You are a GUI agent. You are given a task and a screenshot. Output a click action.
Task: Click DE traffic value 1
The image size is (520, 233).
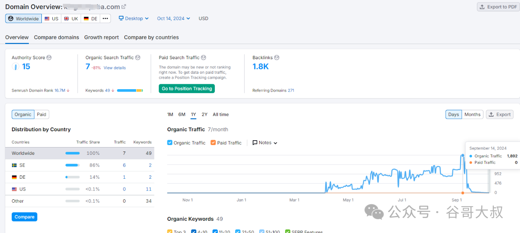click(124, 177)
